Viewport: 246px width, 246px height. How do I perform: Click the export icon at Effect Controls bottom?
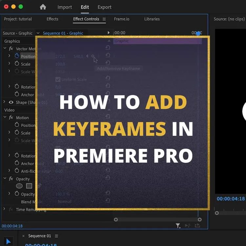click(197, 226)
